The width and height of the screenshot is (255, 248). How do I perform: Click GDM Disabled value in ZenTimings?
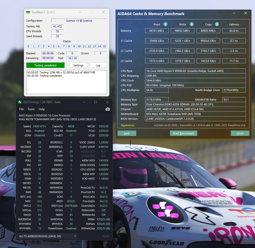pos(40,135)
